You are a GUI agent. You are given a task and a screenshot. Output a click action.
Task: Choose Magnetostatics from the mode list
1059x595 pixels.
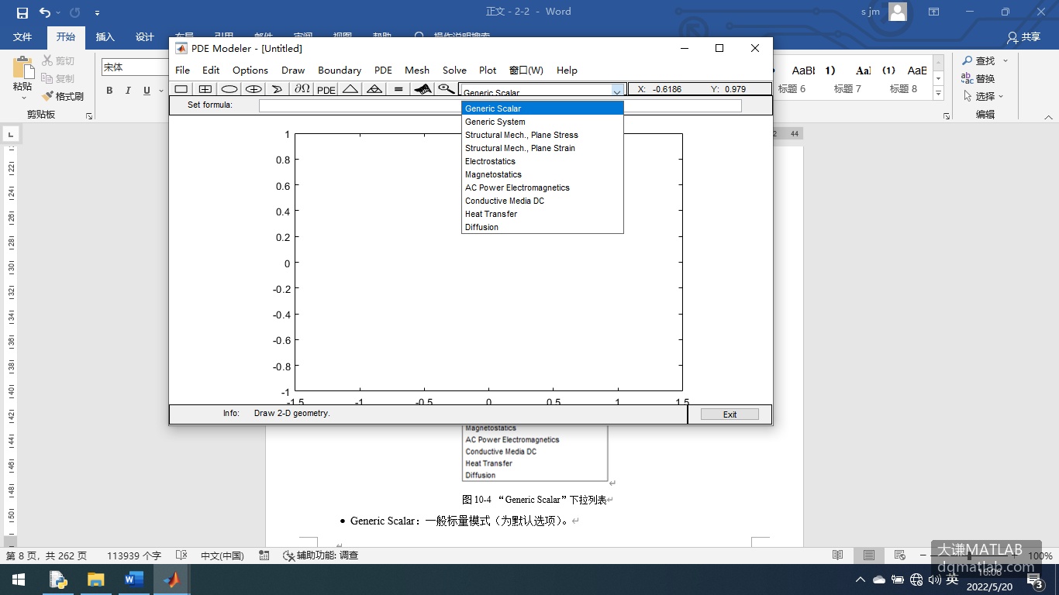[543, 174]
